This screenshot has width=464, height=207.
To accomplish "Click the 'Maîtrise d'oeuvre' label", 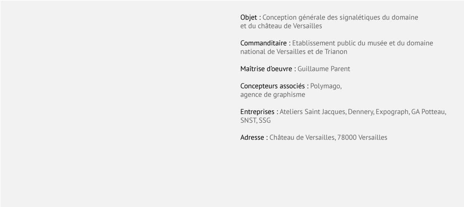I will tap(266, 69).
